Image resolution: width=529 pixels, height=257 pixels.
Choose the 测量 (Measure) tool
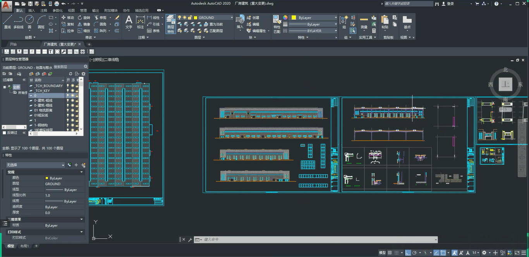click(364, 22)
